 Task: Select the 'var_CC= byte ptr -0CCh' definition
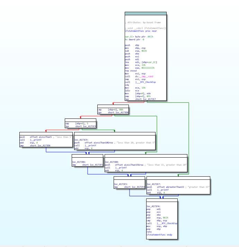coord(139,37)
